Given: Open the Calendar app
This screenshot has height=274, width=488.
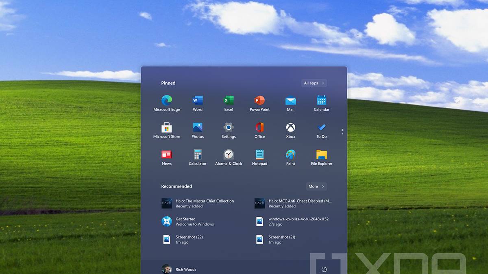Looking at the screenshot, I should 321,104.
